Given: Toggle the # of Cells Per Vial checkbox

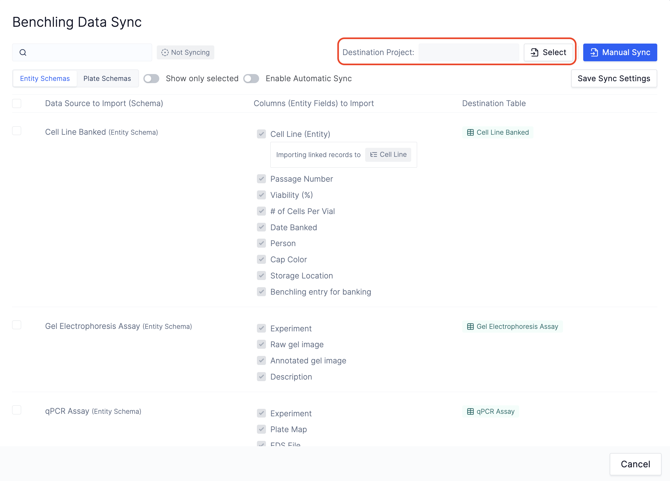Looking at the screenshot, I should tap(261, 211).
